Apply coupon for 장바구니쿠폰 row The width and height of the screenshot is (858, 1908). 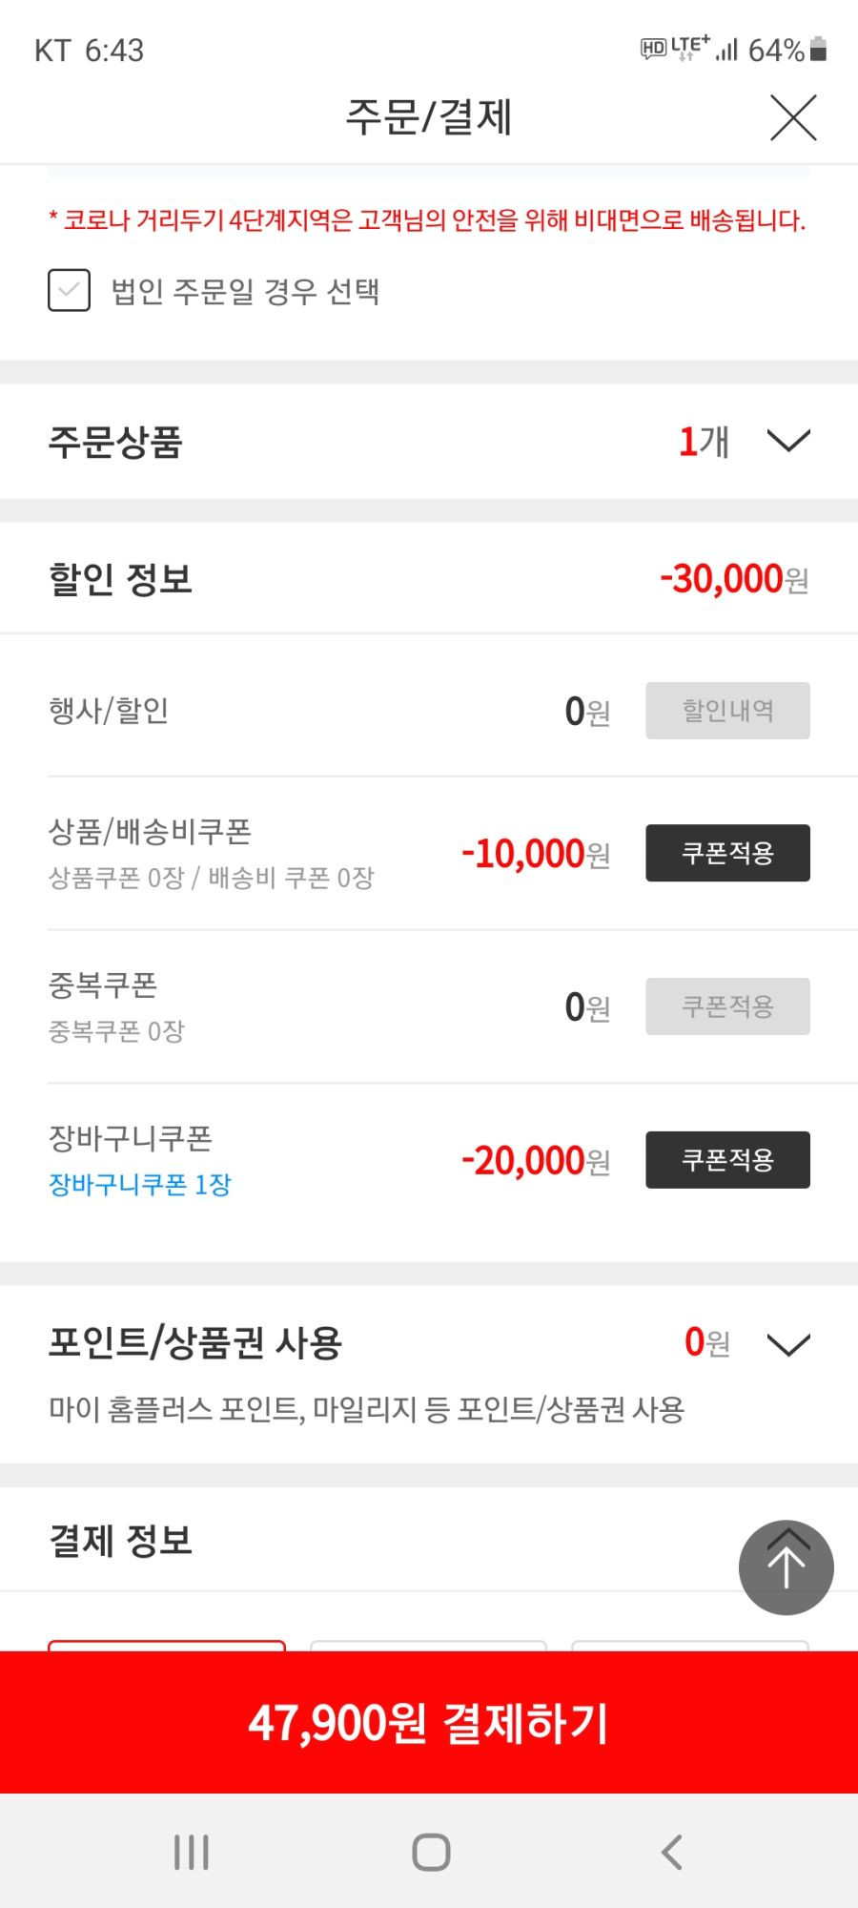pyautogui.click(x=727, y=1159)
